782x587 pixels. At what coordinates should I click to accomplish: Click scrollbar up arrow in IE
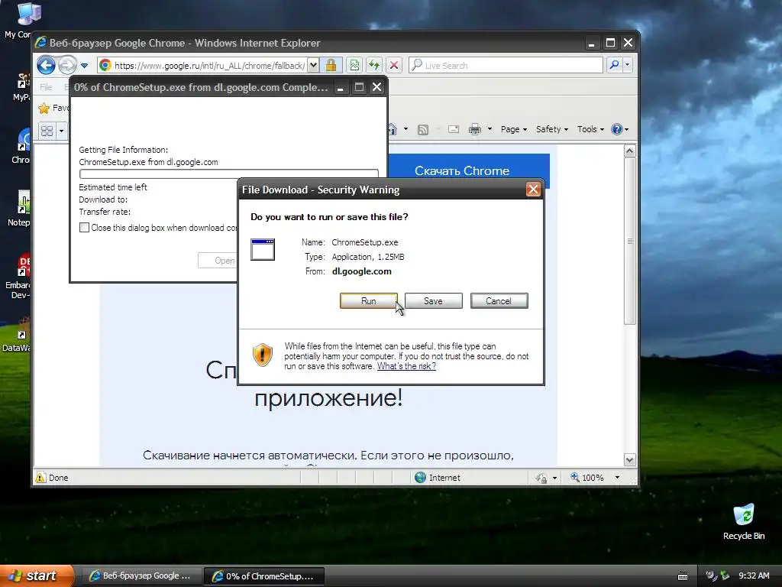629,151
